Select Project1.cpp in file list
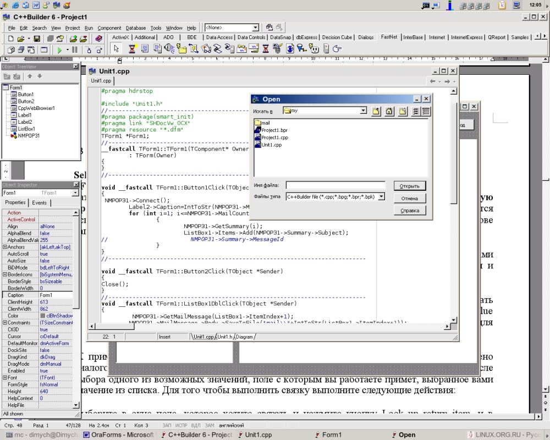Screen dimensions: 550x440 [x=272, y=137]
